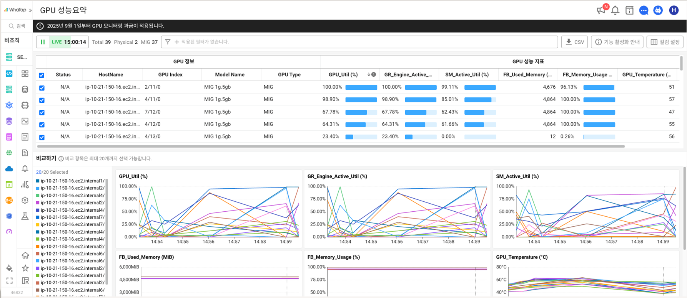Image resolution: width=687 pixels, height=298 pixels.
Task: Select the purple gauge sidebar icon
Action: click(9, 232)
